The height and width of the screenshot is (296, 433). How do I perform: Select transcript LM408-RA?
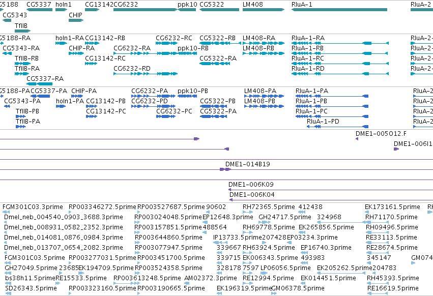[259, 38]
